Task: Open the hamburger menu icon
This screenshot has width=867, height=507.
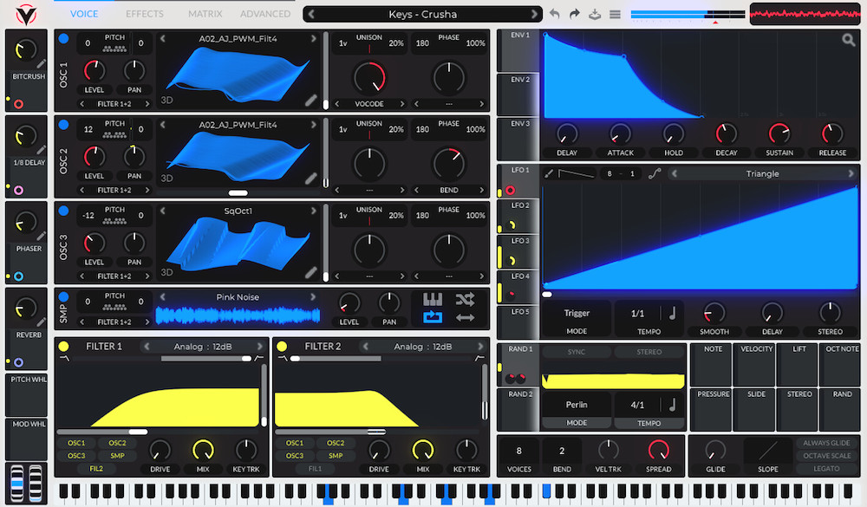Action: [x=615, y=15]
